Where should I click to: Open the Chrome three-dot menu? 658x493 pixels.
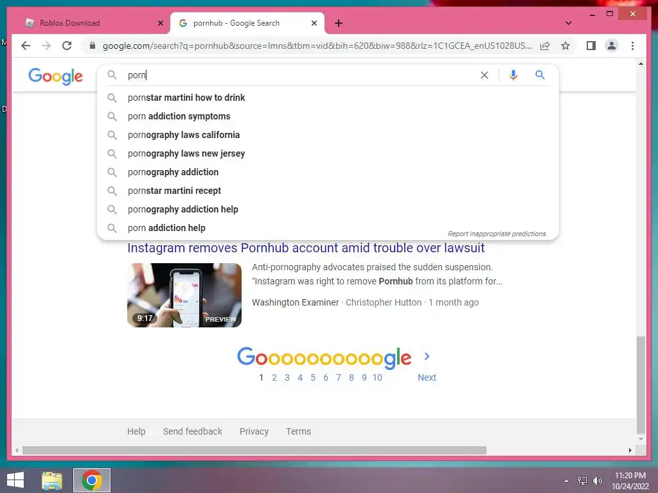[x=632, y=46]
